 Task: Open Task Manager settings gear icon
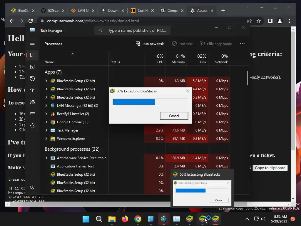pyautogui.click(x=32, y=187)
